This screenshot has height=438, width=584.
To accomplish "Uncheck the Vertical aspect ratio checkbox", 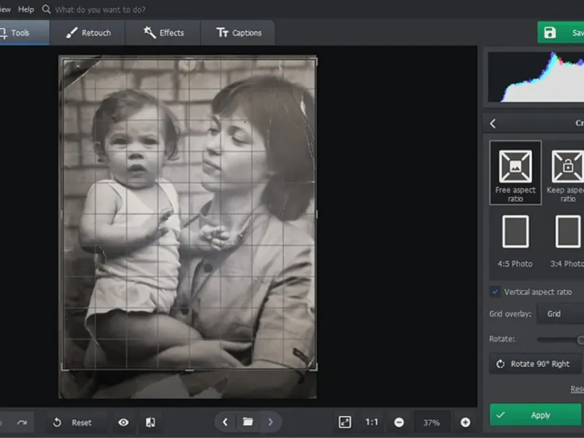I will tap(495, 292).
